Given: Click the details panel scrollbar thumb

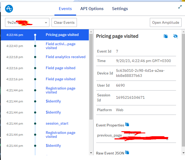Looking at the screenshot, I should 183,90.
